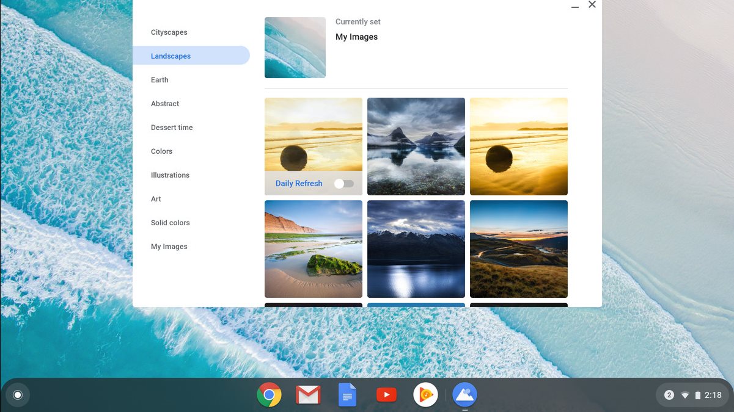Pick the winding road hills sunset wallpaper
Viewport: 734px width, 412px height.
519,249
